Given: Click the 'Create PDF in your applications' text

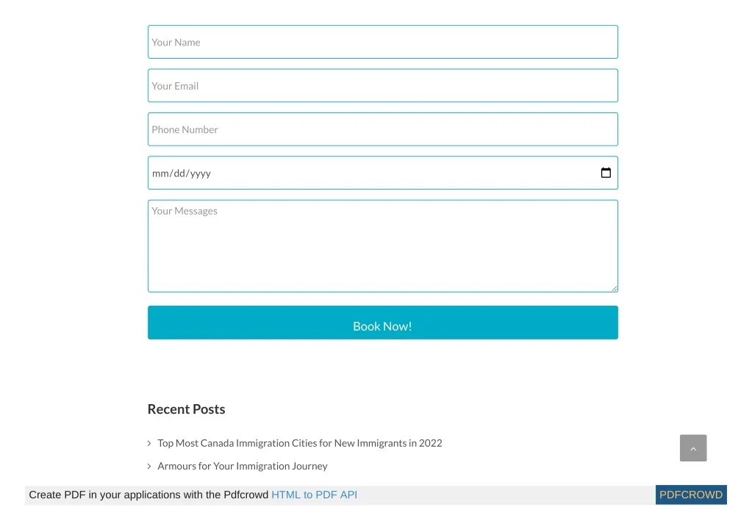Looking at the screenshot, I should pyautogui.click(x=148, y=495).
